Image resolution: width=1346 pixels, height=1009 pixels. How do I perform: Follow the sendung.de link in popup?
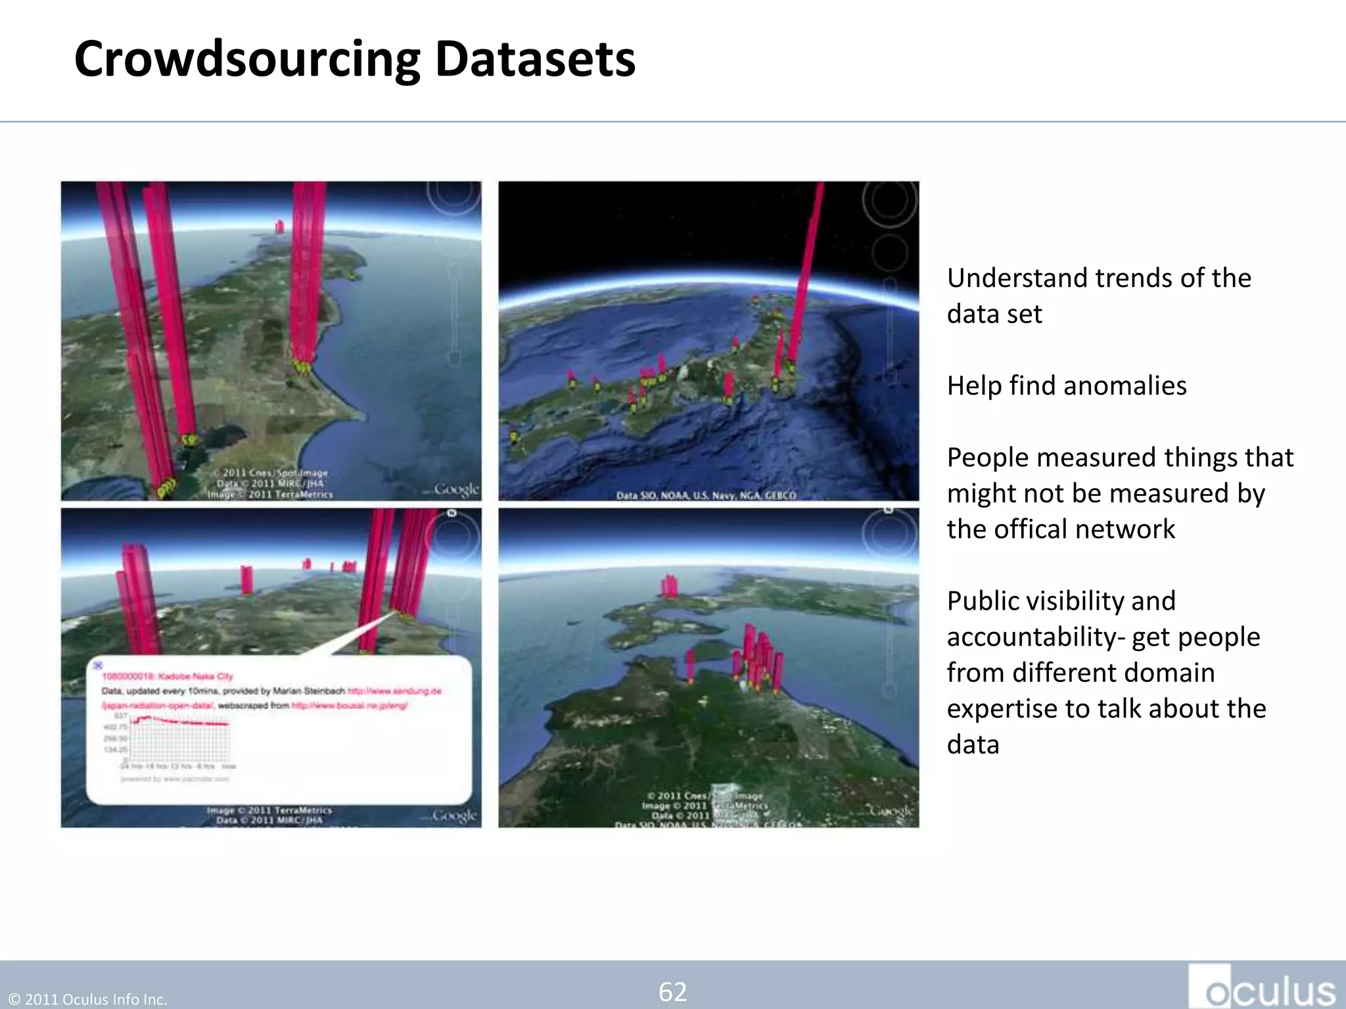point(394,691)
